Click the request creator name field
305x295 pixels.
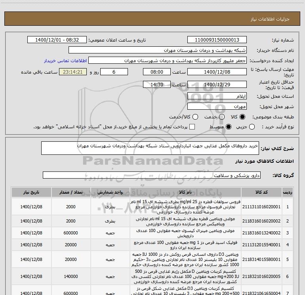click(x=167, y=61)
